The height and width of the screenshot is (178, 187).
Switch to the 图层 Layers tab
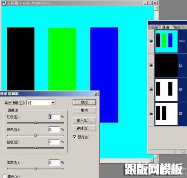[154, 27]
